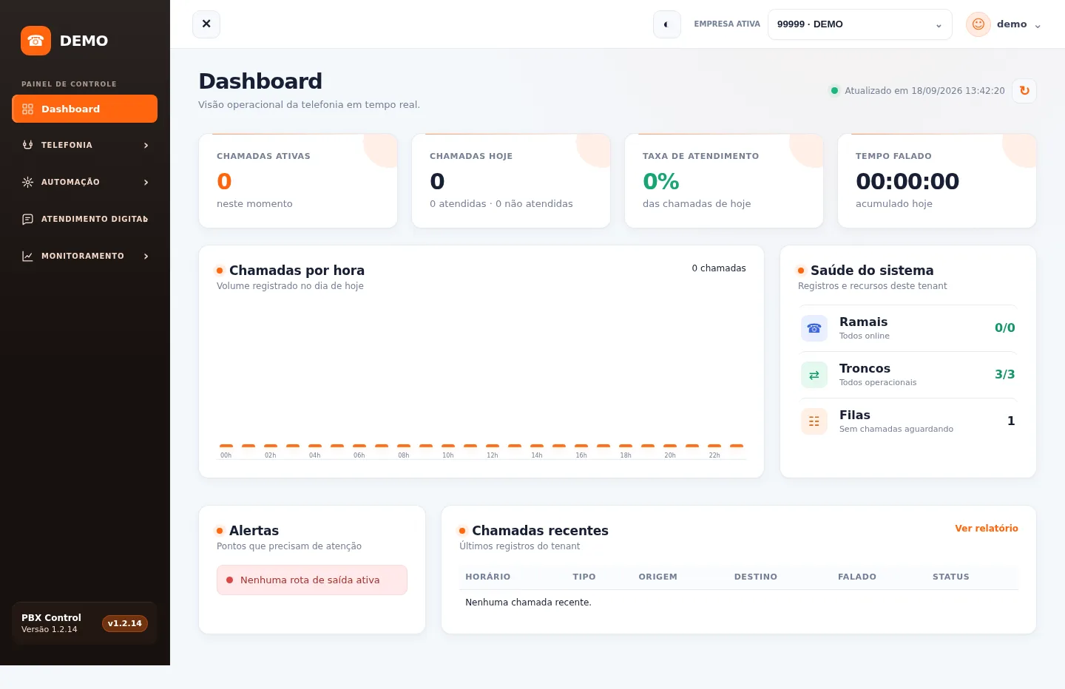Image resolution: width=1065 pixels, height=689 pixels.
Task: Sort by the Horário column header
Action: pos(487,577)
